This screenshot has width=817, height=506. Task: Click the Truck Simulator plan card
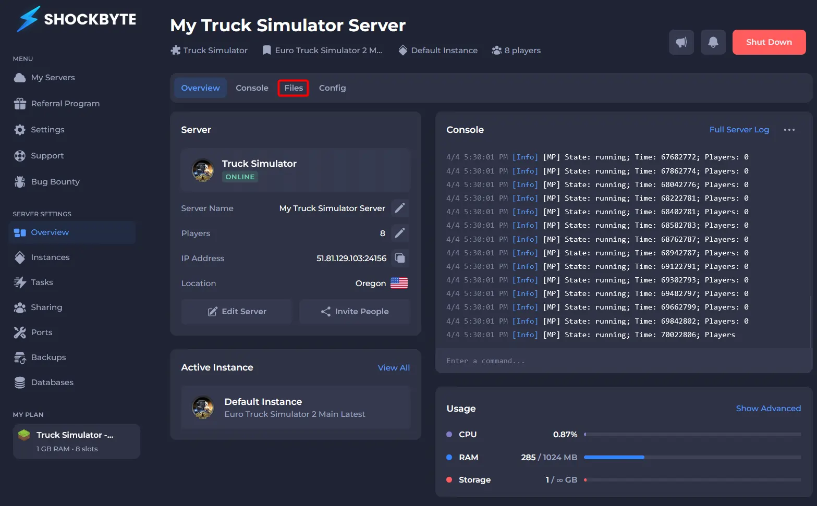76,441
